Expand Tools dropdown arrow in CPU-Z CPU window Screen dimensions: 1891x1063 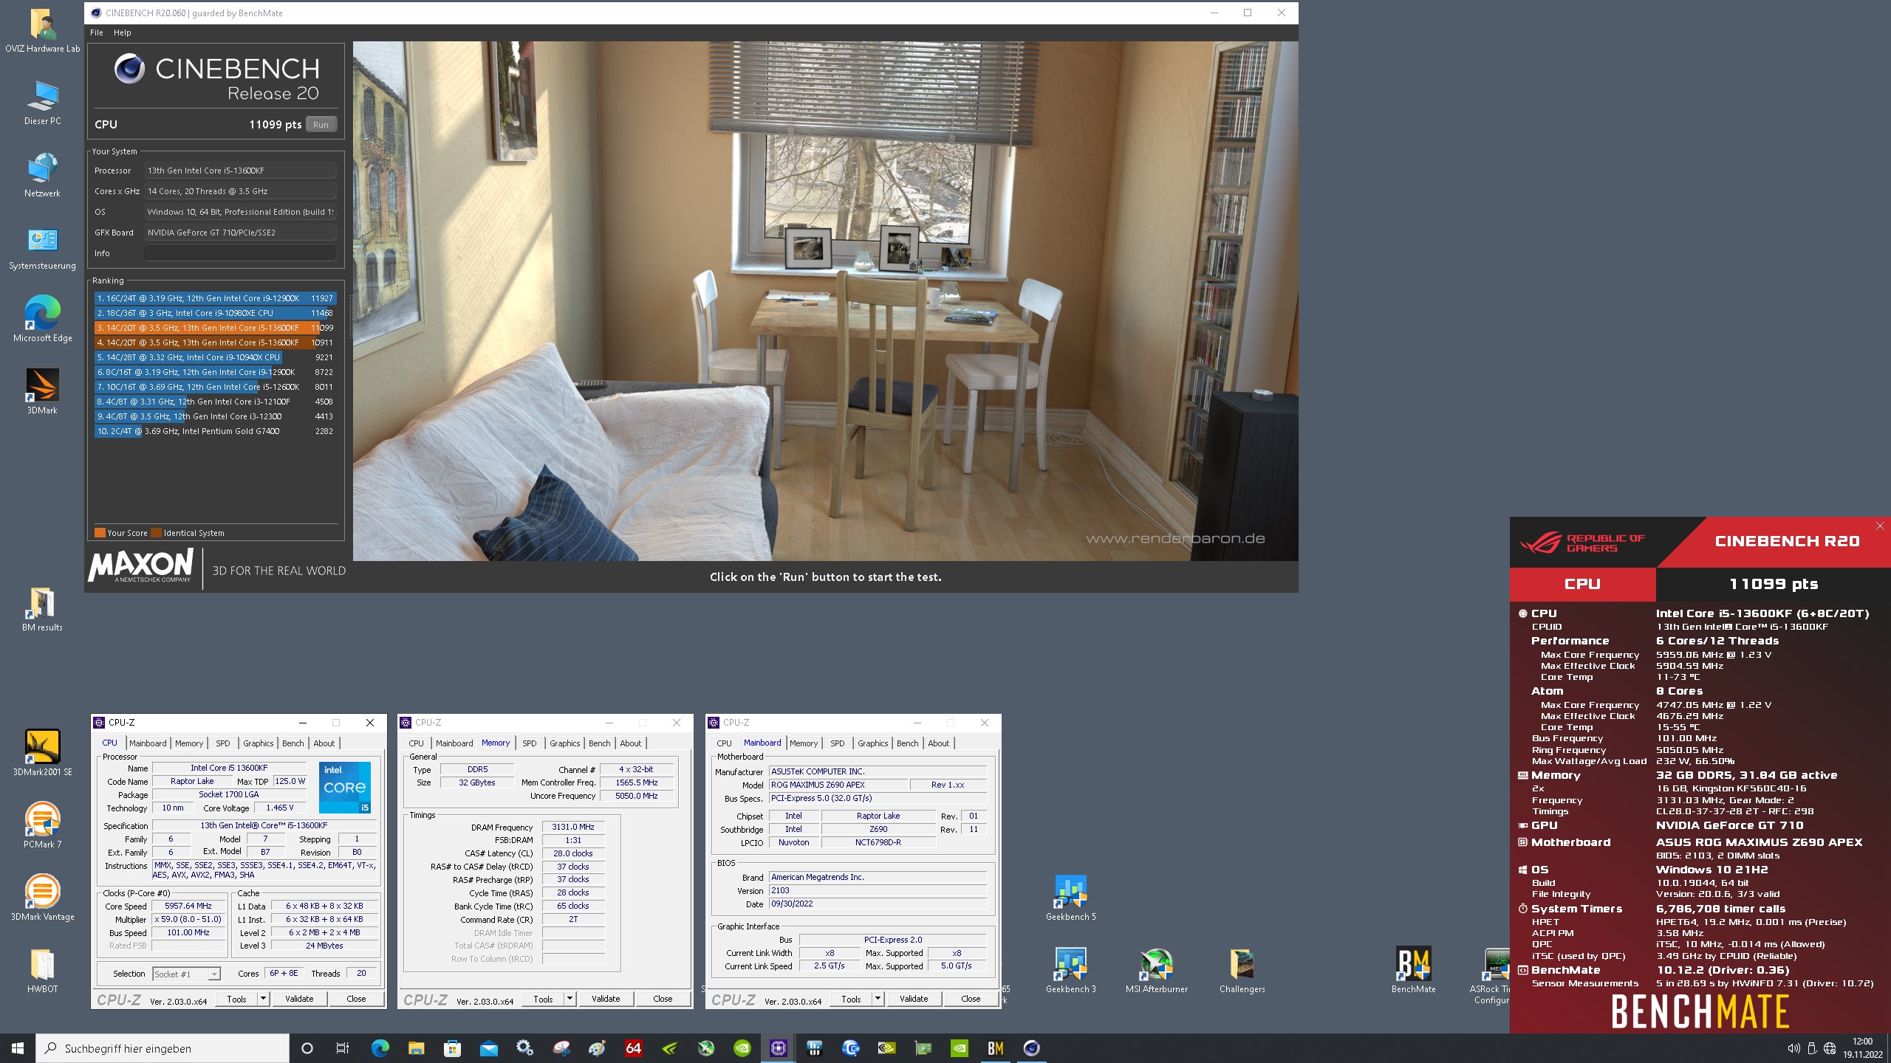coord(262,999)
